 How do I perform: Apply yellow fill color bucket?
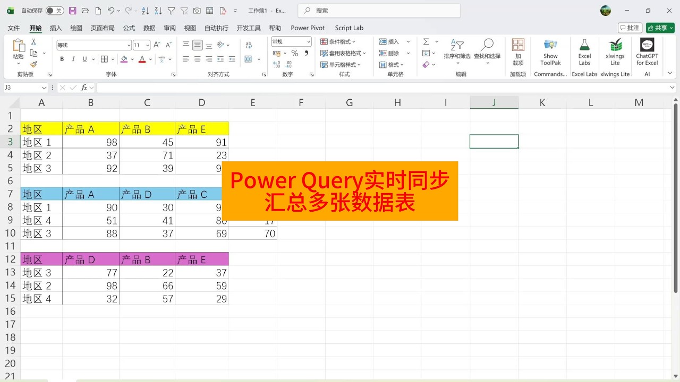[124, 59]
